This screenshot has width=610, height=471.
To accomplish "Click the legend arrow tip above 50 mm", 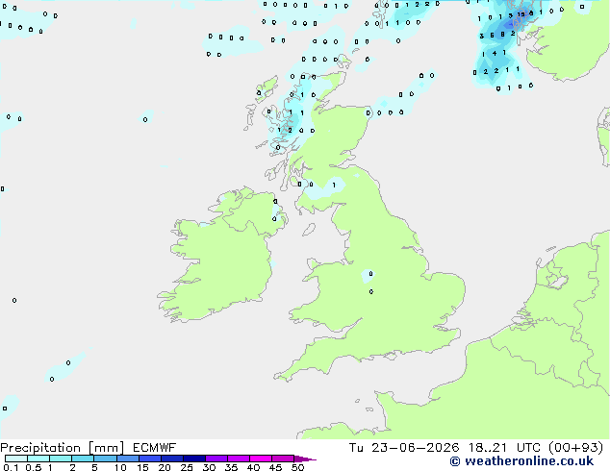I will (305, 459).
